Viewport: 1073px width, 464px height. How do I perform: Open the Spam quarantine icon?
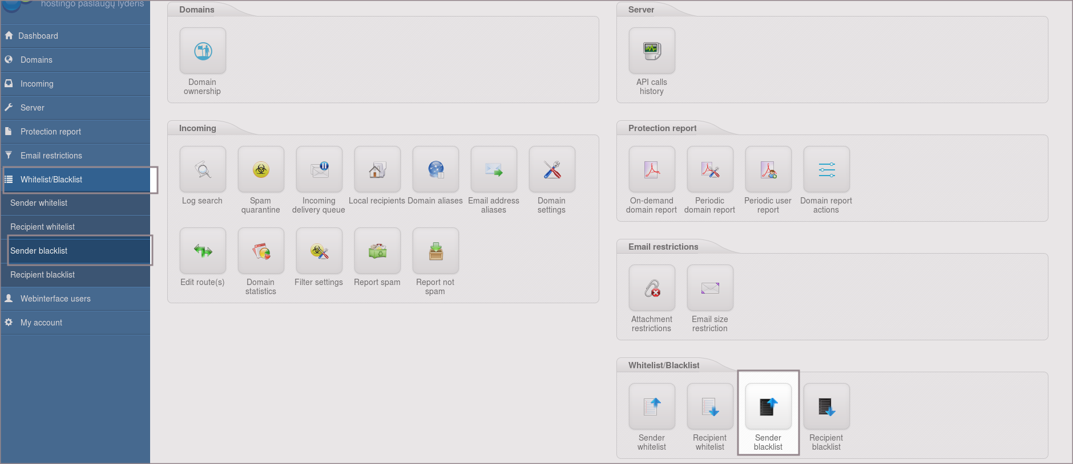pyautogui.click(x=261, y=170)
